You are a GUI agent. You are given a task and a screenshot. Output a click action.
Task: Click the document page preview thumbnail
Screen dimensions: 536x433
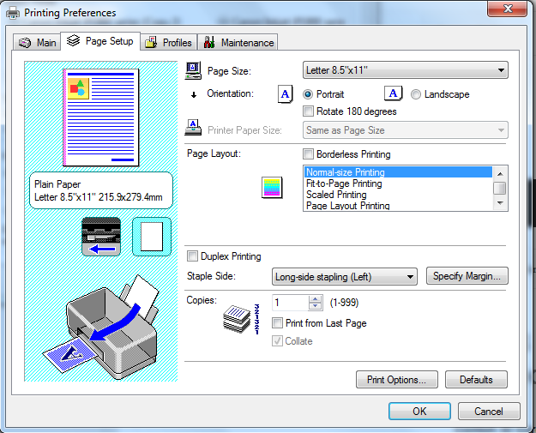pos(101,117)
